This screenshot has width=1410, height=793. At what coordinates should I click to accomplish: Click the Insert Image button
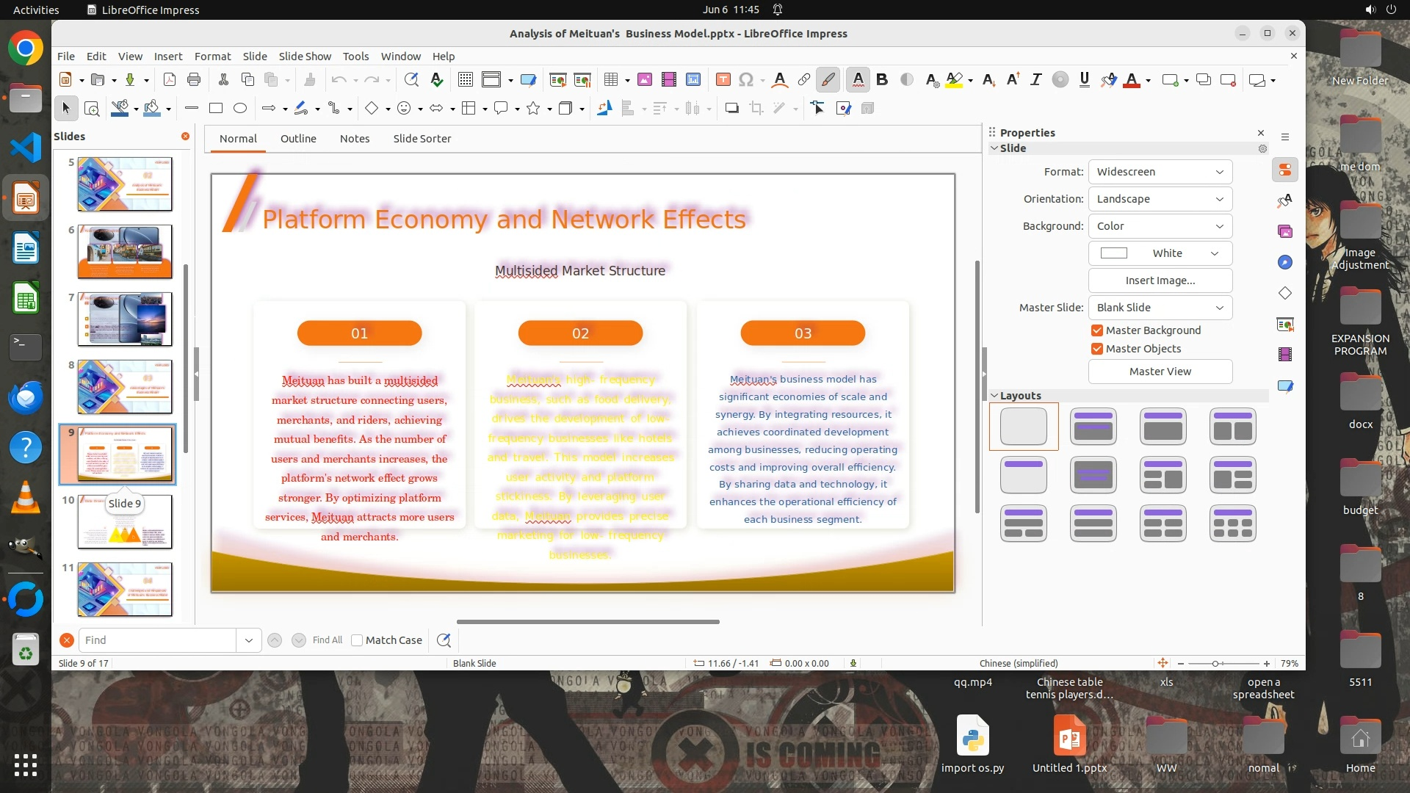pyautogui.click(x=1160, y=280)
